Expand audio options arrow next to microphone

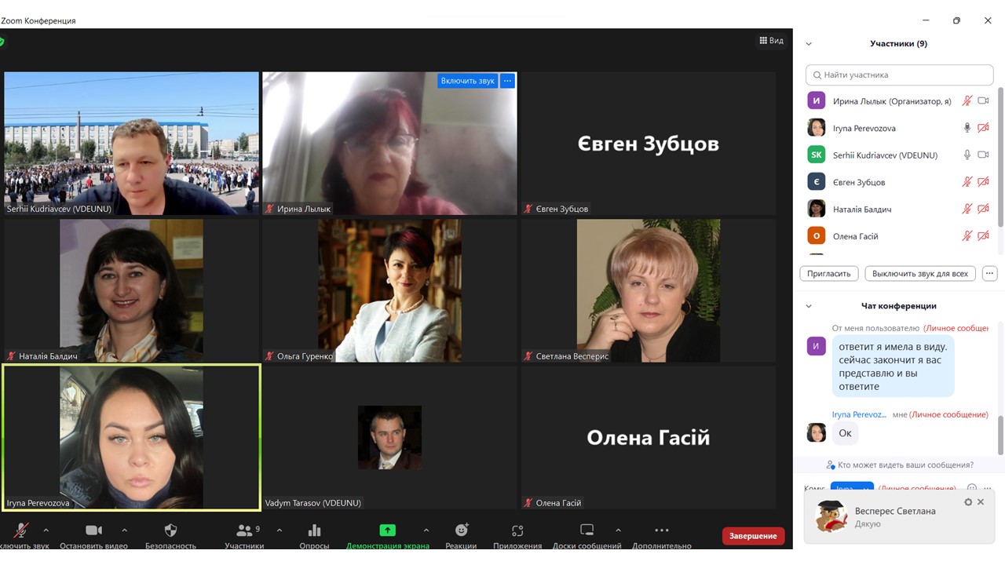[46, 530]
